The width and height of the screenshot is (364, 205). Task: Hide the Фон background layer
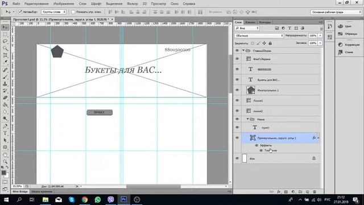tap(237, 158)
